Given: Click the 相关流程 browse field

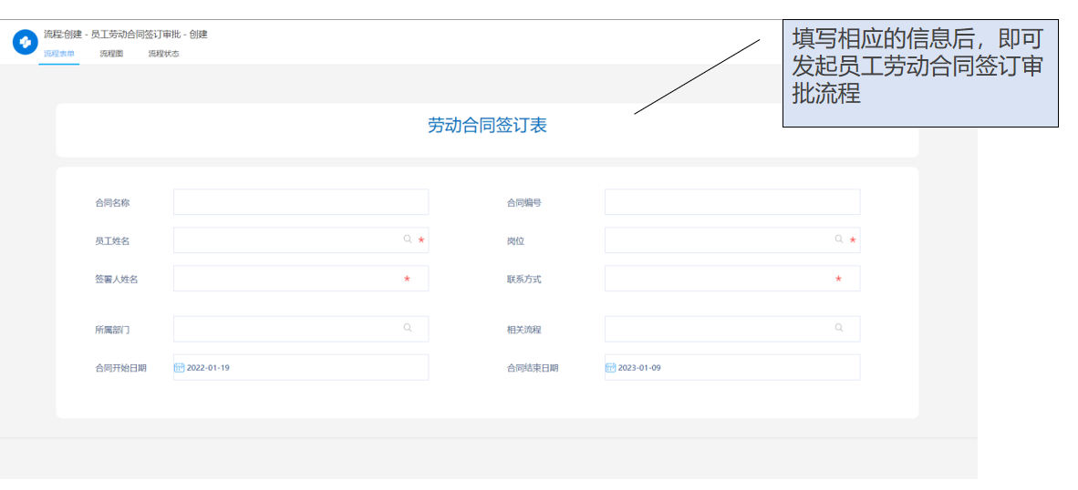Looking at the screenshot, I should 732,329.
